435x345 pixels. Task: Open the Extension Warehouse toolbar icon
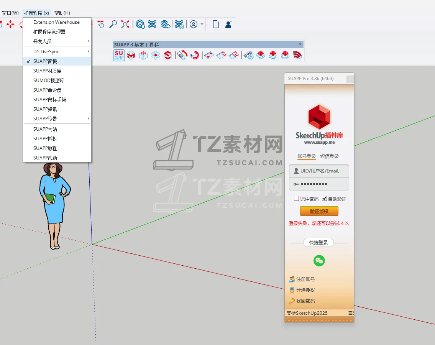tap(152, 25)
